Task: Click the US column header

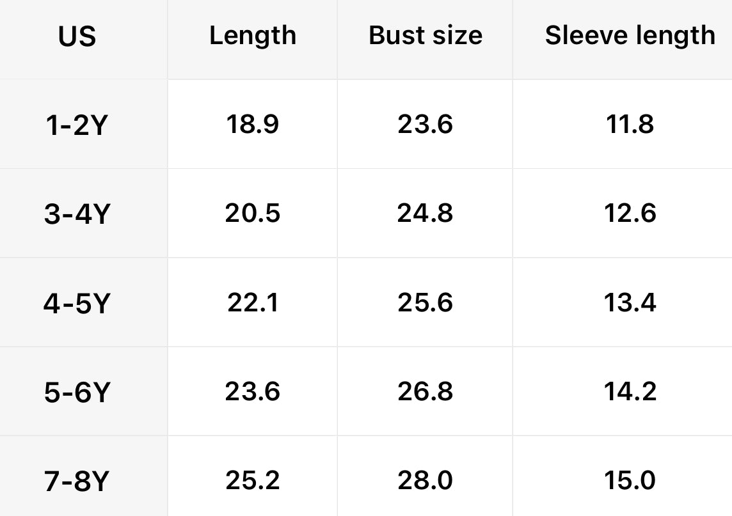Action: (77, 36)
